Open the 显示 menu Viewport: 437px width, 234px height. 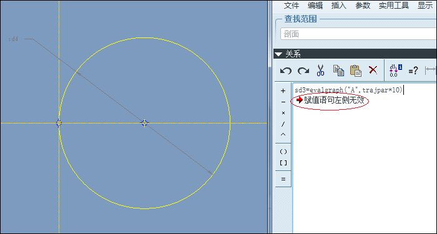(426, 6)
